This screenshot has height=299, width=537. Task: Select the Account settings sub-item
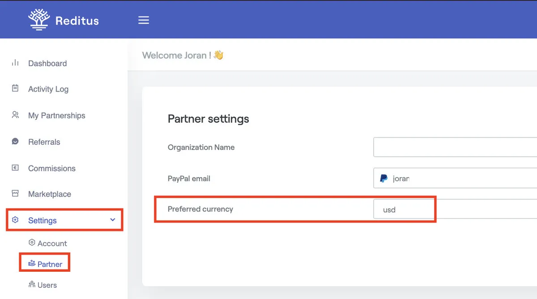click(52, 243)
